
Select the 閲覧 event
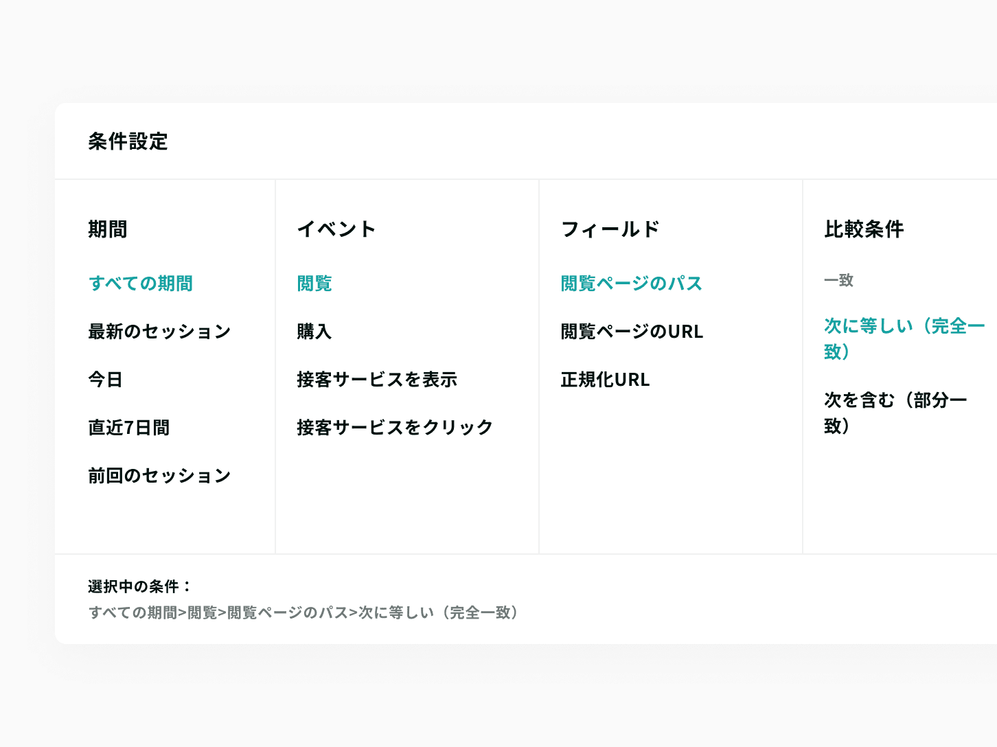click(x=314, y=284)
